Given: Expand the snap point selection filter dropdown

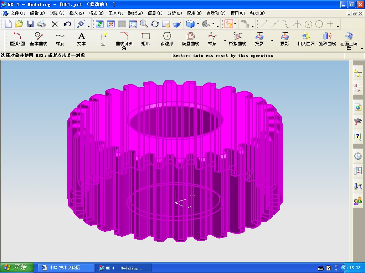Looking at the screenshot, I should [x=235, y=24].
